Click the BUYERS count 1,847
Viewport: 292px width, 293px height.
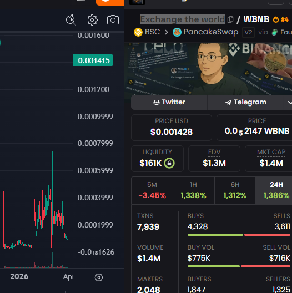click(197, 290)
